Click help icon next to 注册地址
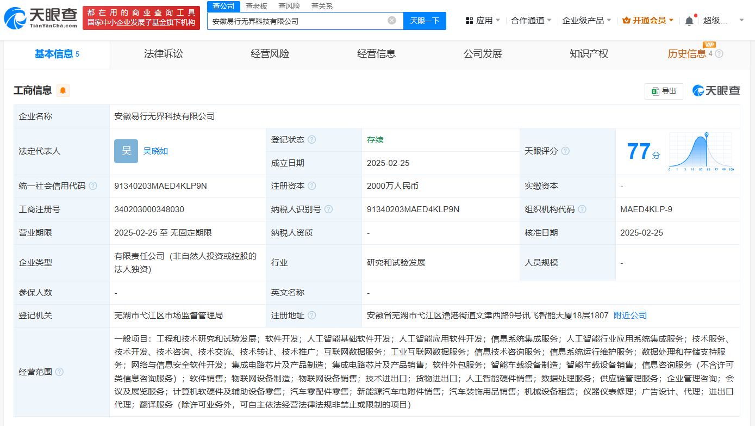This screenshot has height=426, width=755. (x=311, y=316)
